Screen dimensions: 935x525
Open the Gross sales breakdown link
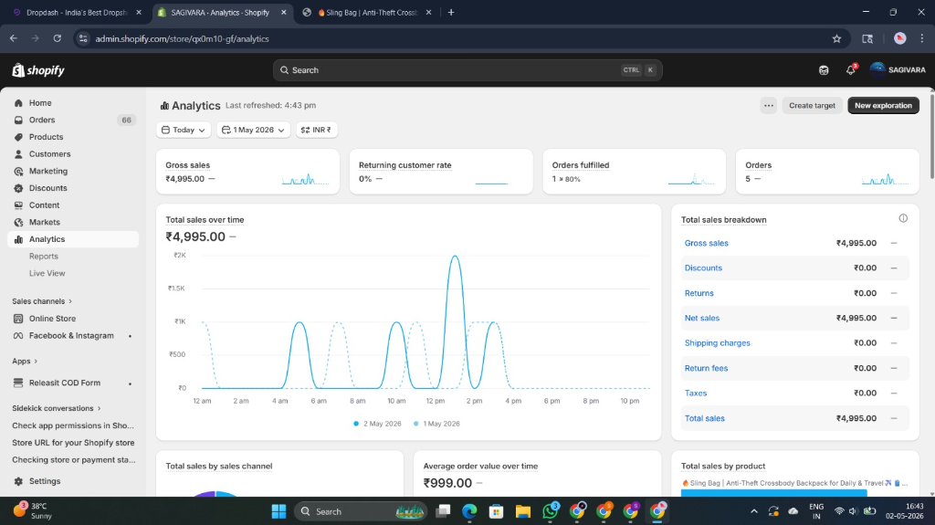click(x=706, y=243)
